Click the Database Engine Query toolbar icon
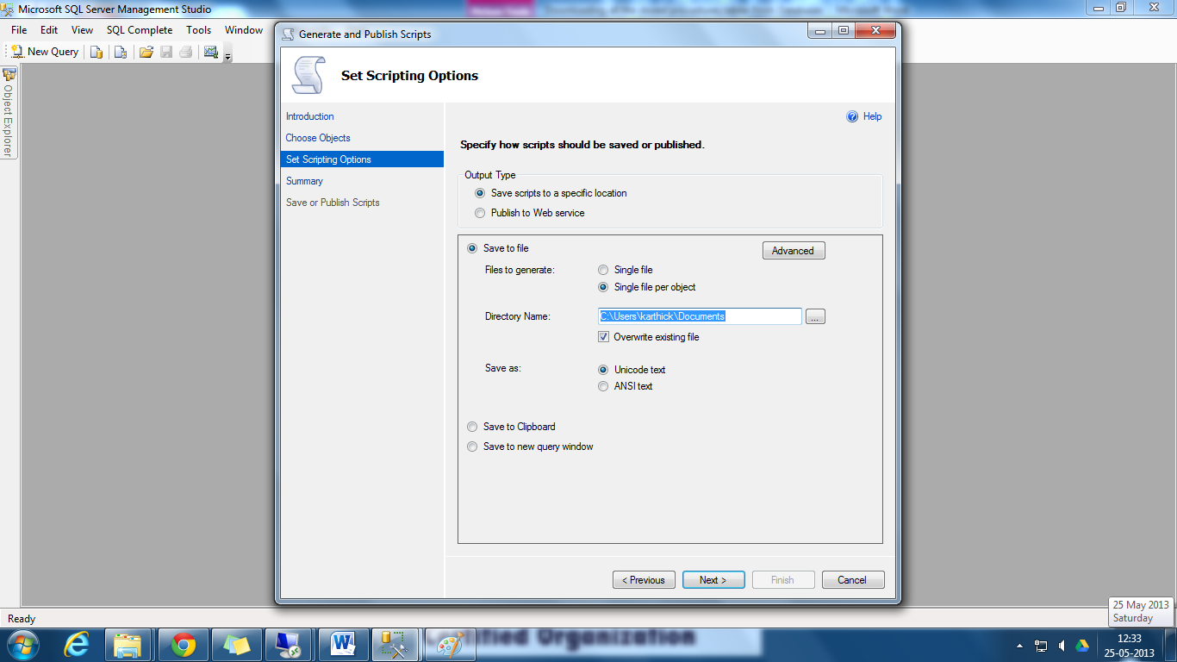Image resolution: width=1177 pixels, height=662 pixels. click(x=97, y=52)
